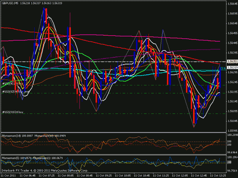This screenshot has height=178, width=238.
Task: Click the current price tag 1.56319
Action: (x=232, y=68)
